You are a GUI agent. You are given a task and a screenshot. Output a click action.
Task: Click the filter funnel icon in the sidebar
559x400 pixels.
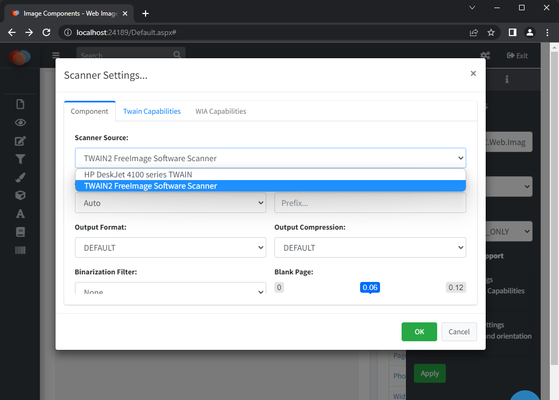[20, 159]
